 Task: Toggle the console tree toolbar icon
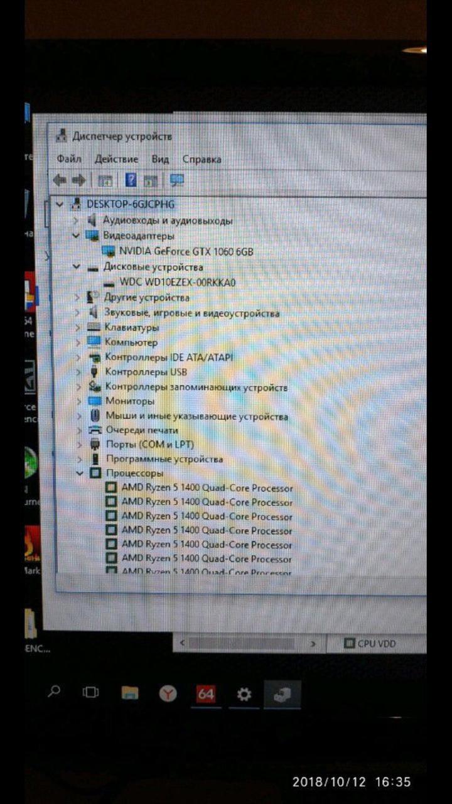tap(105, 181)
